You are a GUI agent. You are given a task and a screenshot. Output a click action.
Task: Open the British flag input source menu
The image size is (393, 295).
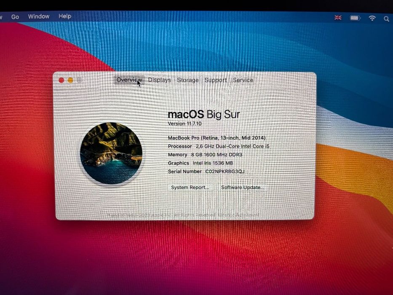coord(338,18)
